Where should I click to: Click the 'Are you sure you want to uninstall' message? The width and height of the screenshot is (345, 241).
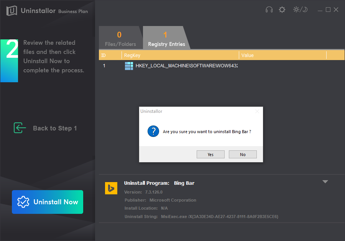point(207,132)
